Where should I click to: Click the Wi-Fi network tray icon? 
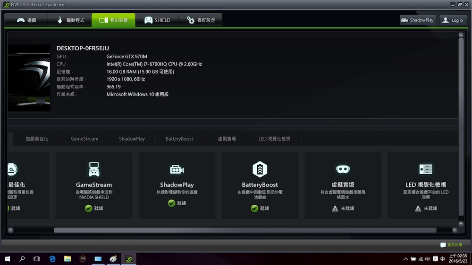pos(421,259)
